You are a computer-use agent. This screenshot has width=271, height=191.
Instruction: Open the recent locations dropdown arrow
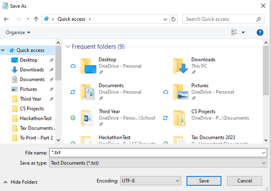click(x=28, y=19)
